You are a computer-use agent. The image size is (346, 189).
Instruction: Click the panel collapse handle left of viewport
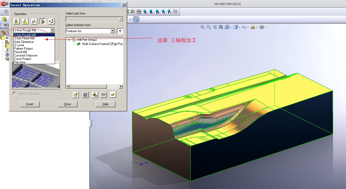[91, 123]
